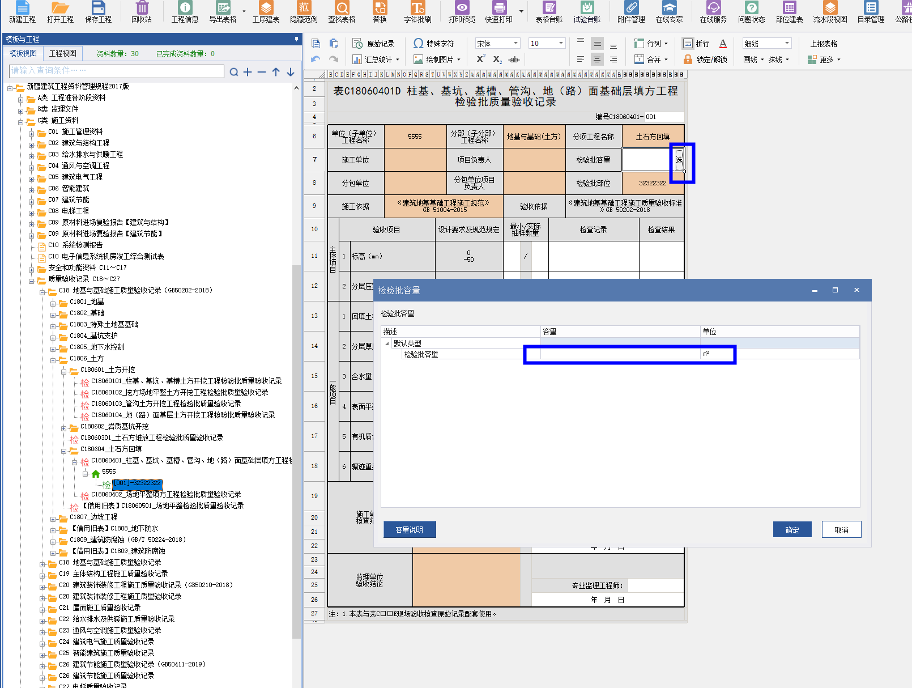912x688 pixels.
Task: Toggle 锁定/解锁 cell lock
Action: (x=705, y=60)
